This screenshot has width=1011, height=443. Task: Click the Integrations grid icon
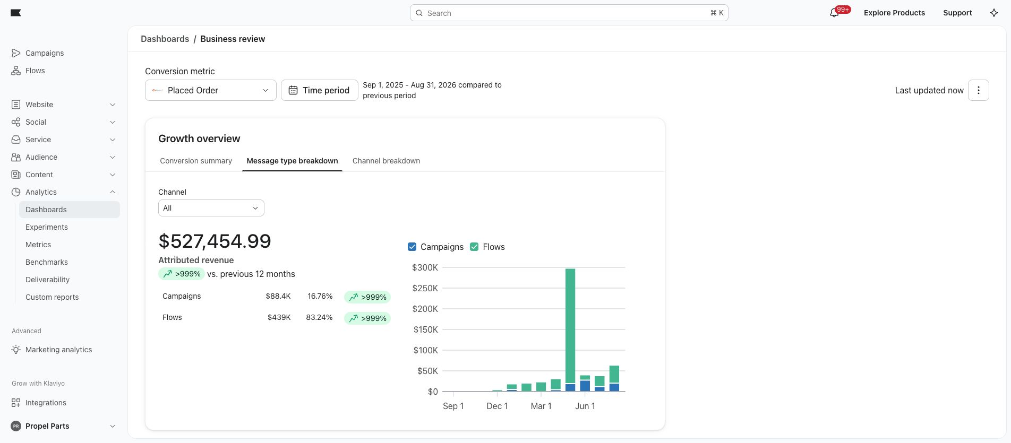click(x=16, y=403)
